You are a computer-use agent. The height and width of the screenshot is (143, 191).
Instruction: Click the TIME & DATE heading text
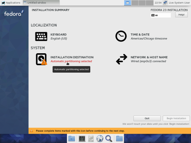click(x=140, y=35)
